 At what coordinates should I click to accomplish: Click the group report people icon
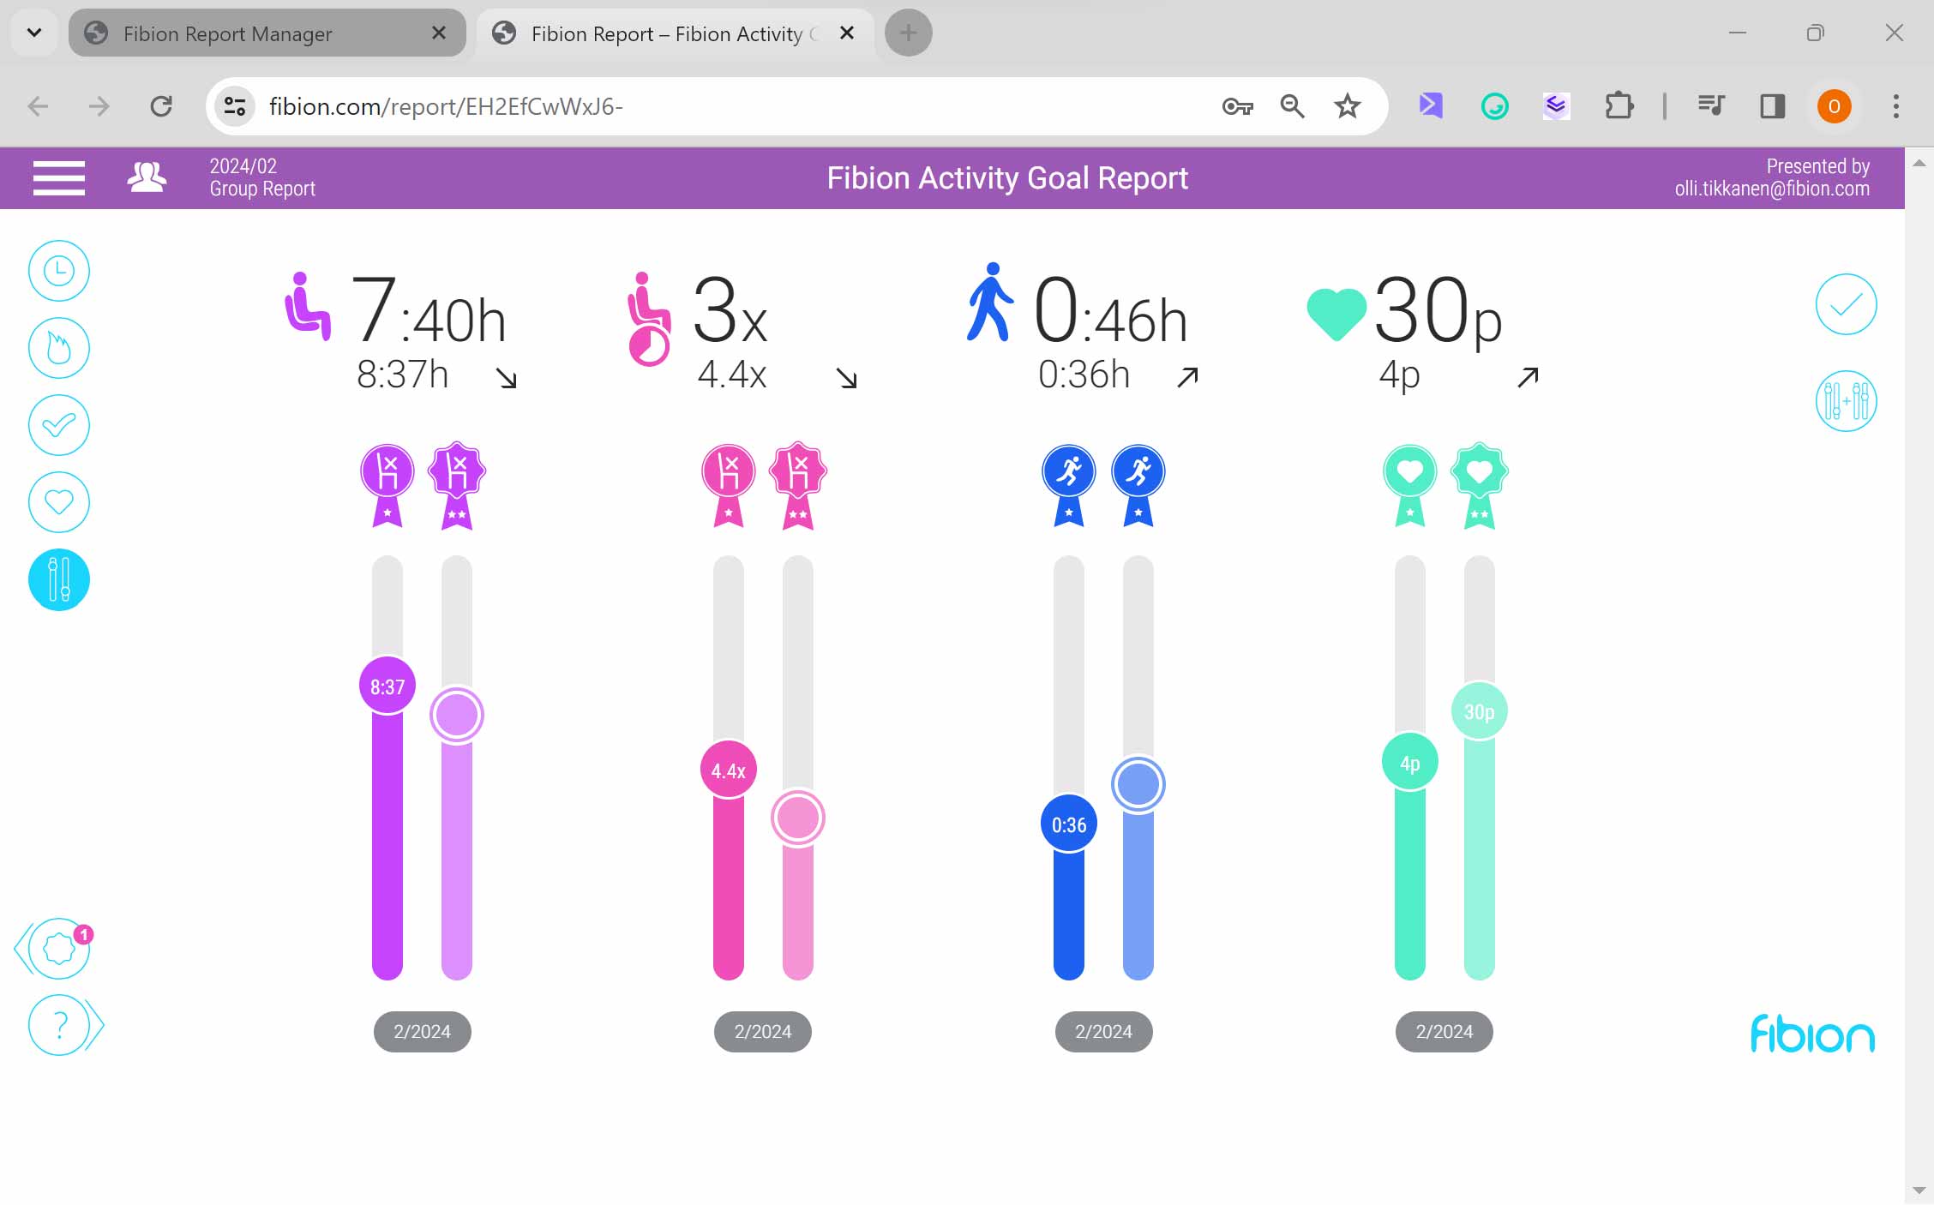pos(147,177)
